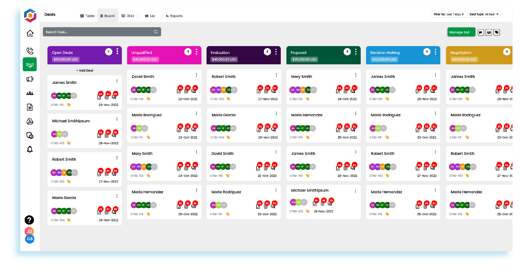
Task: Click inside the Search Task field
Action: pos(101,32)
